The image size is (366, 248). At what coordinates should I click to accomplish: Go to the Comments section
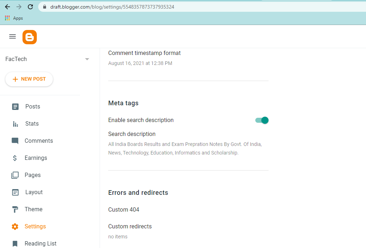coord(39,141)
